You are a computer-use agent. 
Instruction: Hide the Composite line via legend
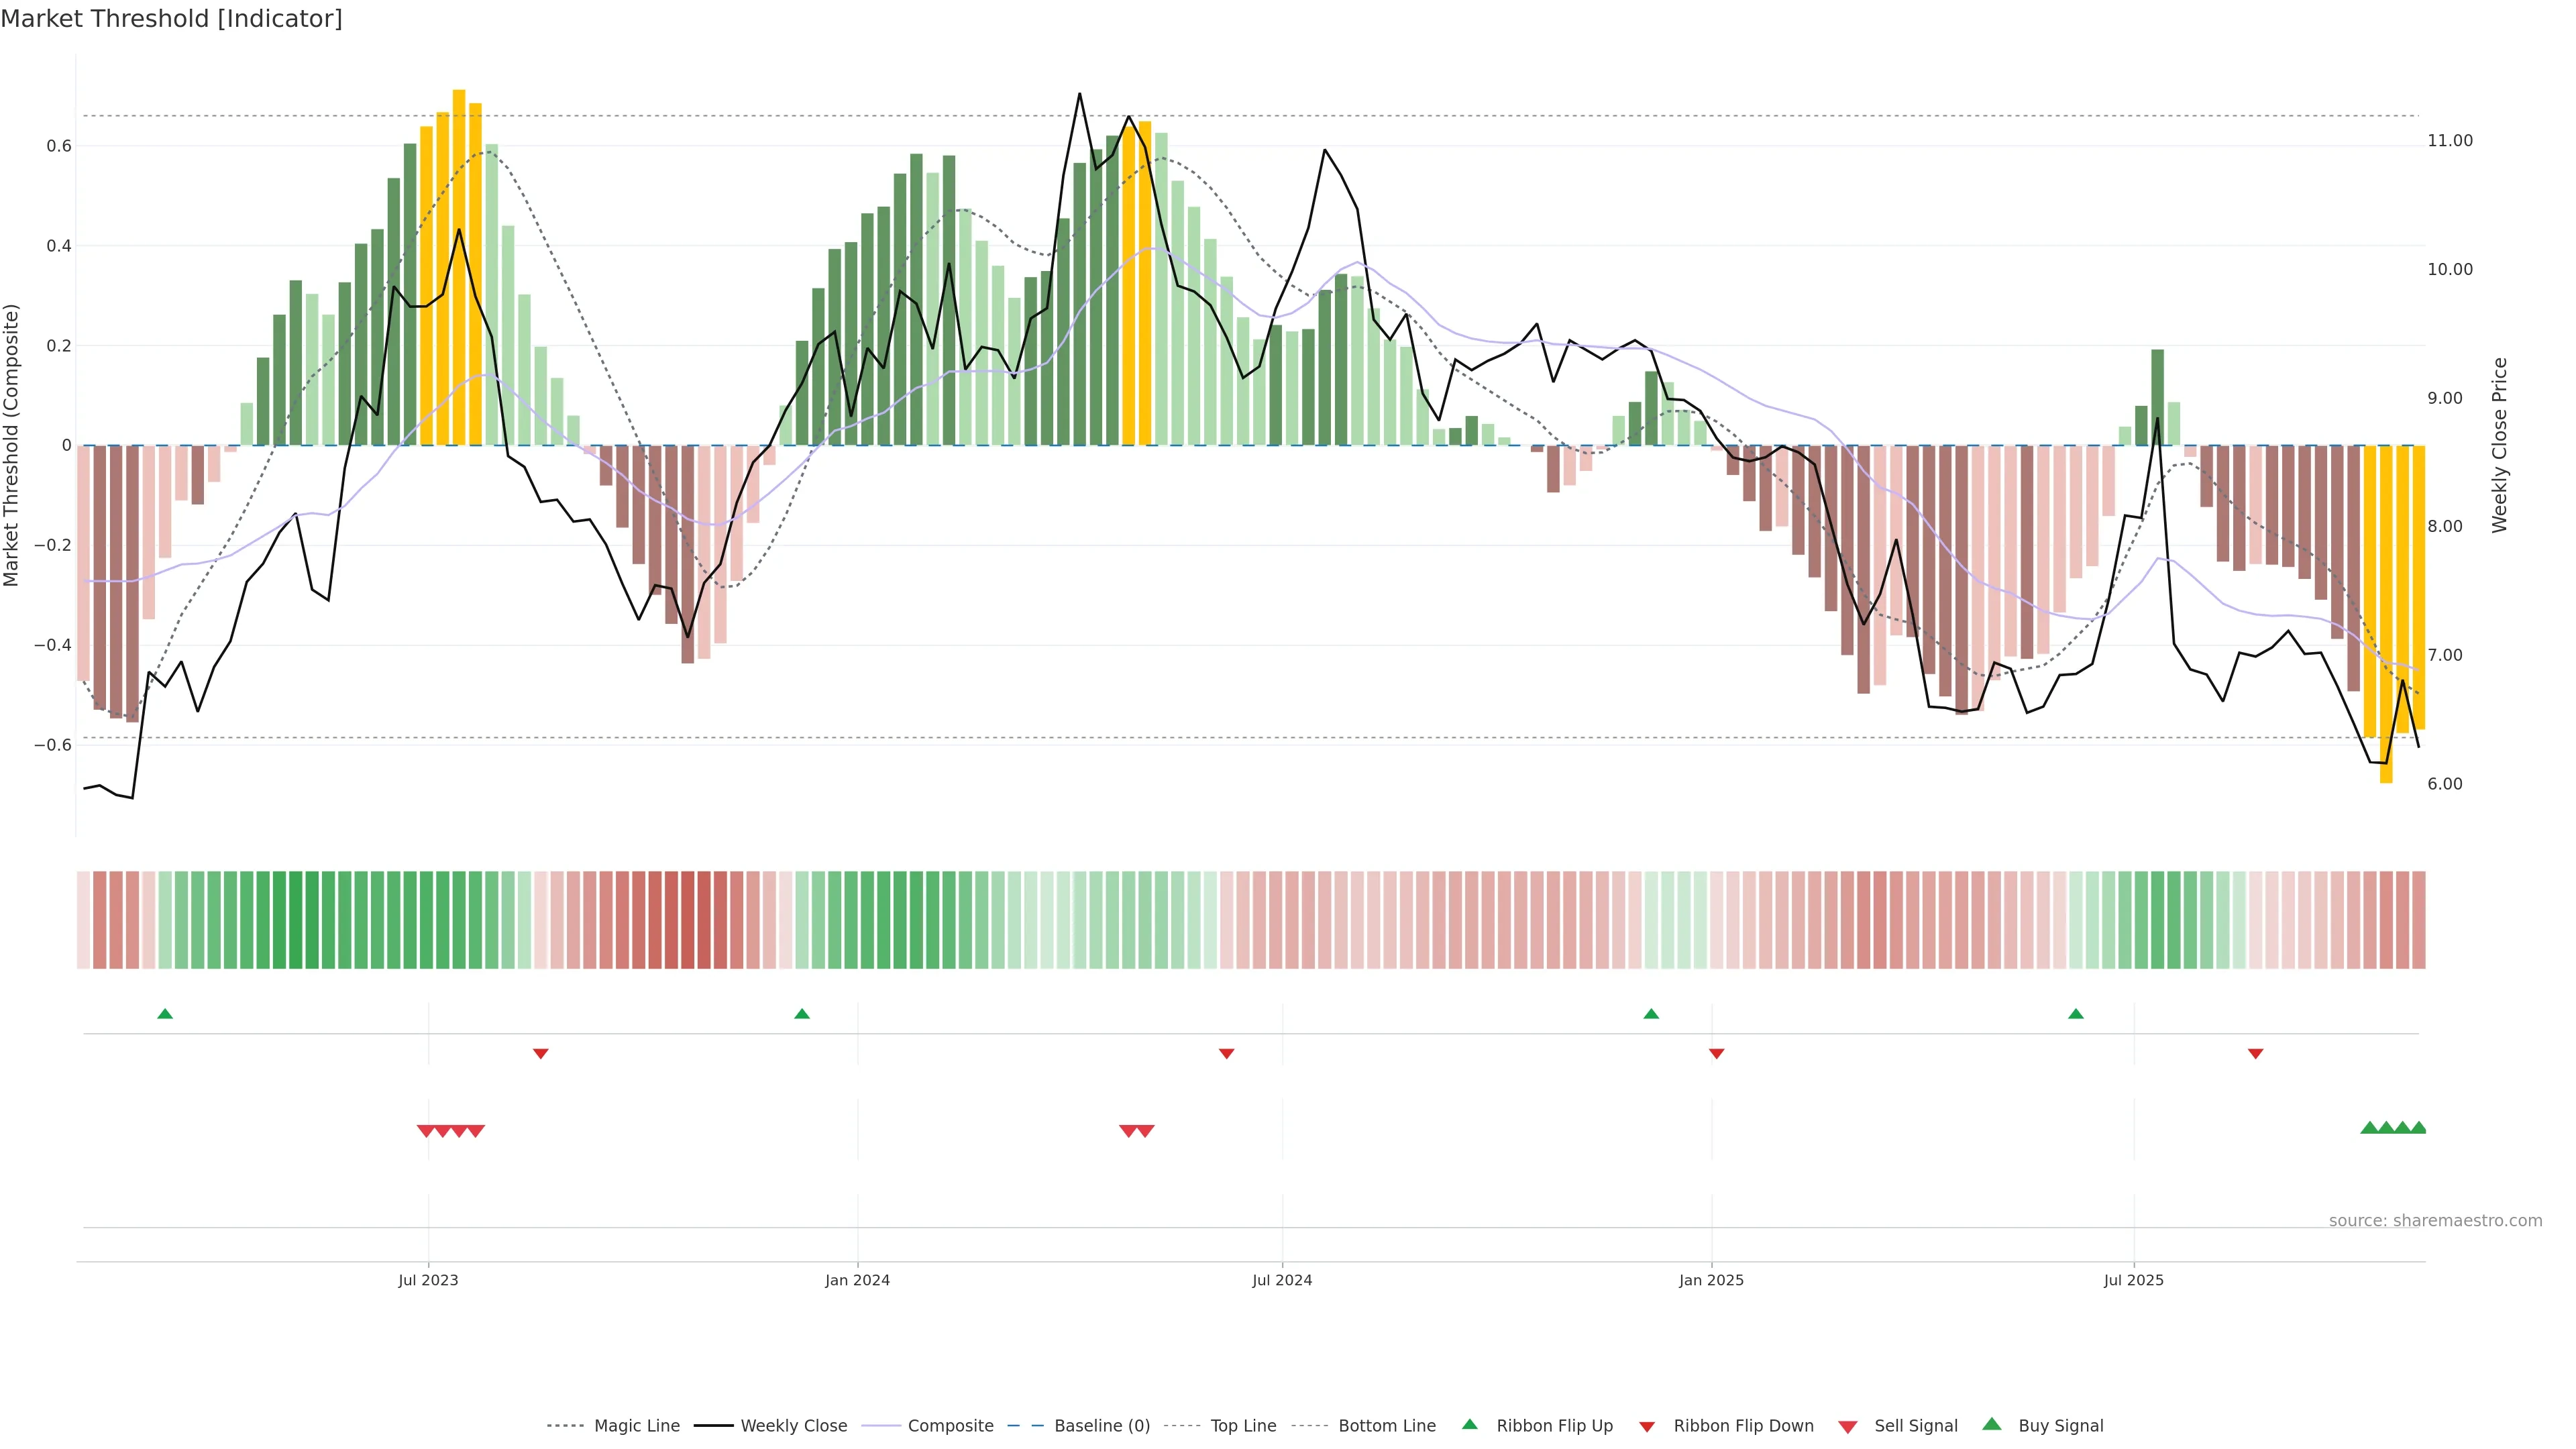click(x=950, y=1426)
